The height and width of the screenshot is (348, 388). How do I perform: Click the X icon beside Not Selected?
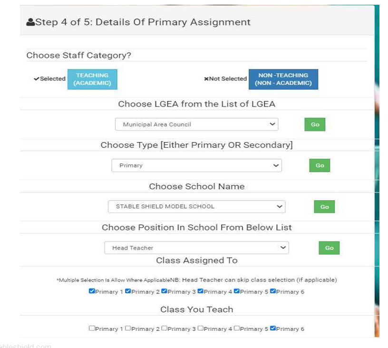point(206,79)
